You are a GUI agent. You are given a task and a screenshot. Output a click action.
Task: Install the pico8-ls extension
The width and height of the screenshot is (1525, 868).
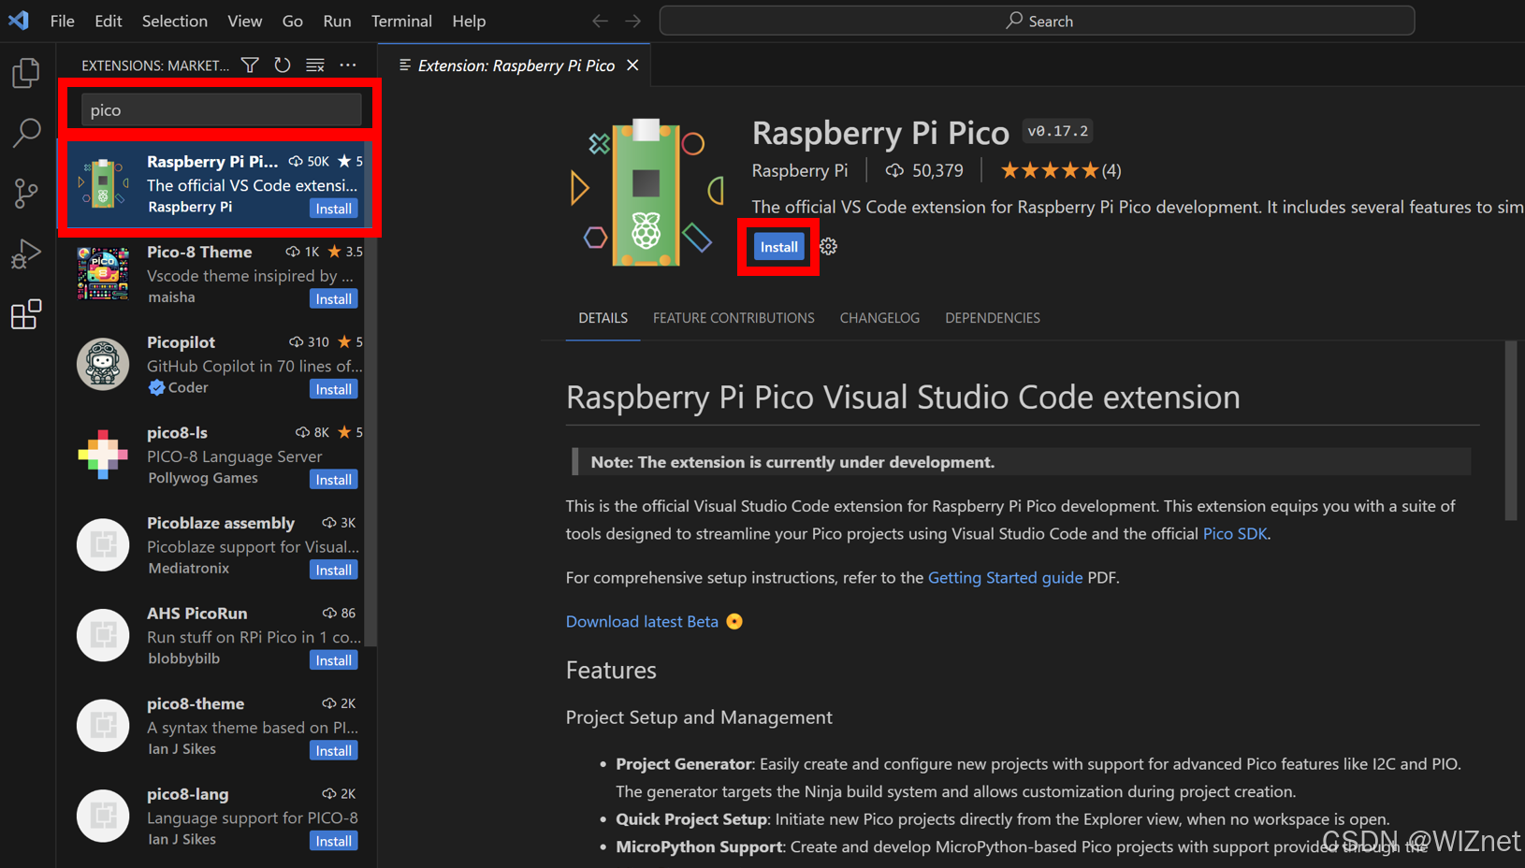[x=334, y=480]
